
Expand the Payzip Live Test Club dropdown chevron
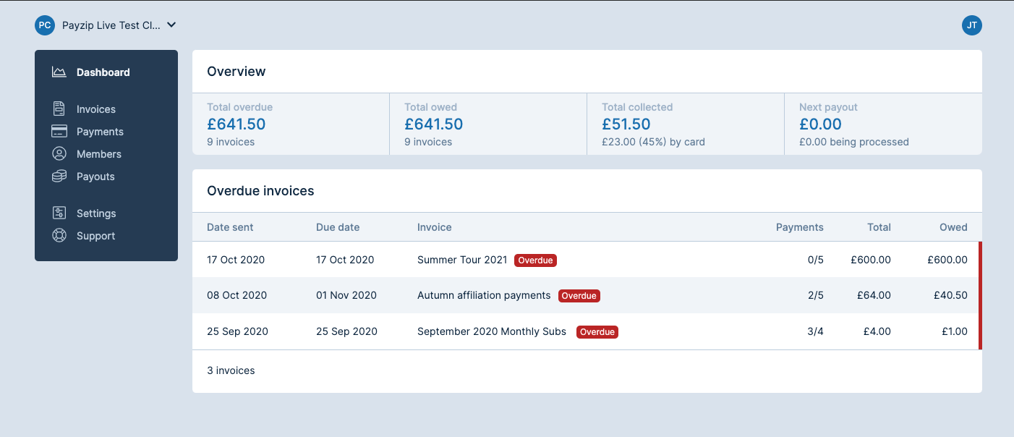tap(171, 25)
